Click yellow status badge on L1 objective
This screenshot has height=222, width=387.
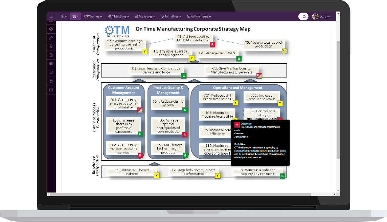pos(157,175)
